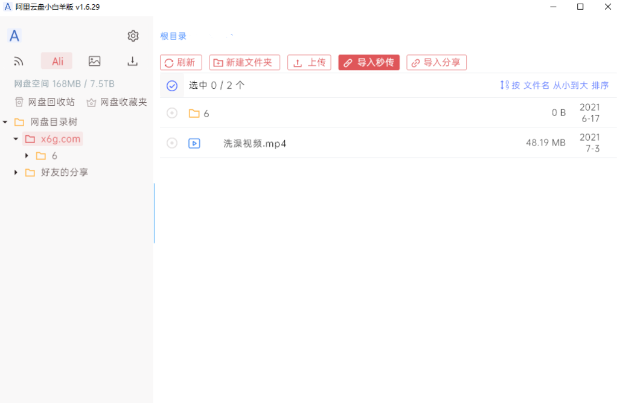
Task: Open the settings gear
Action: pyautogui.click(x=133, y=36)
